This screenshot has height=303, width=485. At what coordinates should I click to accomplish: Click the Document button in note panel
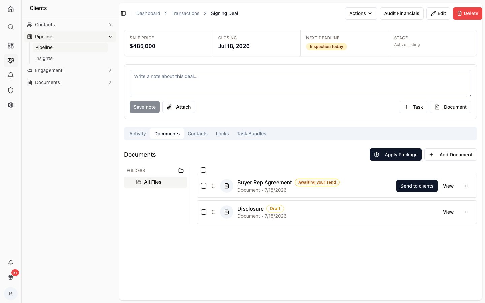pos(451,107)
